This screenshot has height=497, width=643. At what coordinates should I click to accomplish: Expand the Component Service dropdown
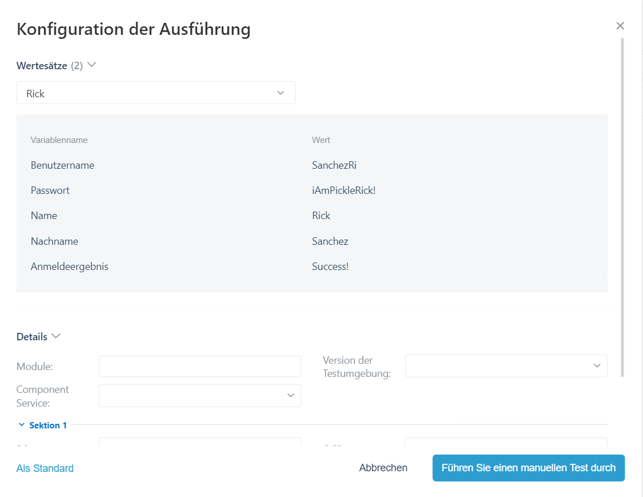click(200, 396)
